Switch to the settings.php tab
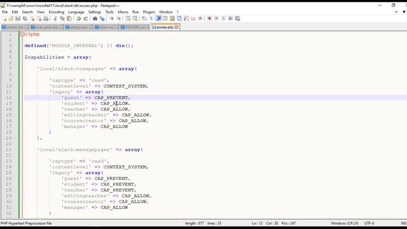The height and width of the screenshot is (229, 407). tap(78, 27)
